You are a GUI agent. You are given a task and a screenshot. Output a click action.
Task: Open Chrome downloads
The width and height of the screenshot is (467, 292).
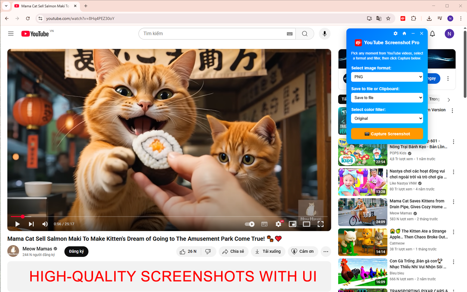coord(429,18)
